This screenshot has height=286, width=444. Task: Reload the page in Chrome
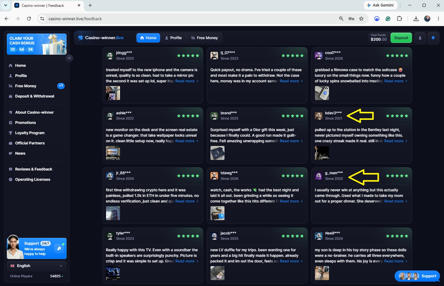coord(29,19)
